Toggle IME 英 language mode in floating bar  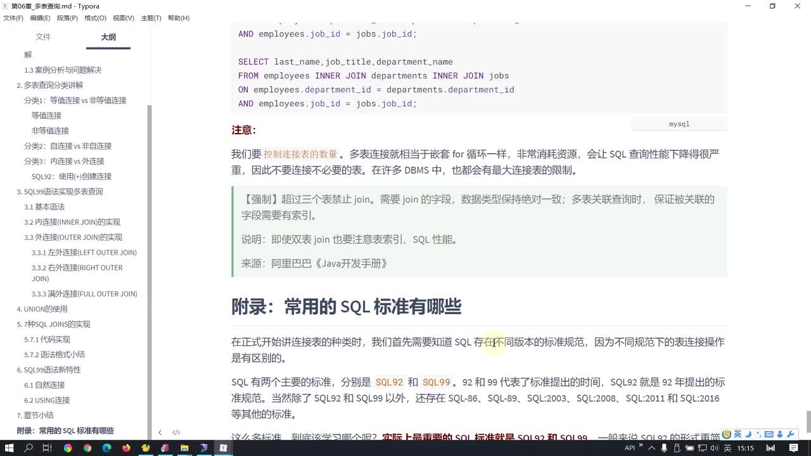pos(738,434)
